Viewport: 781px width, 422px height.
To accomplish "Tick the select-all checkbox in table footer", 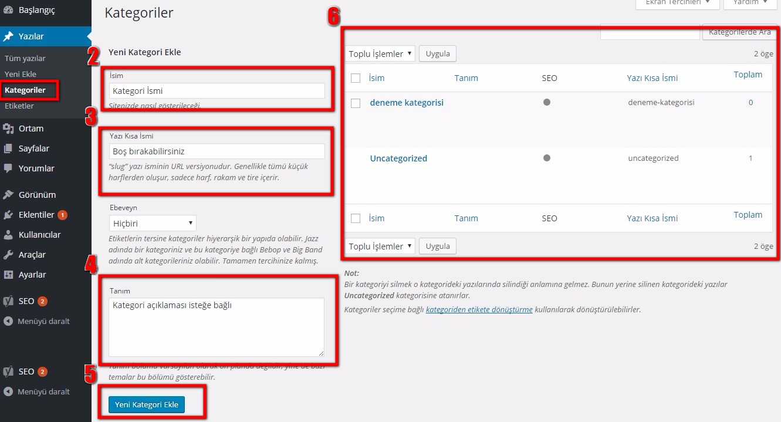I will click(x=356, y=218).
